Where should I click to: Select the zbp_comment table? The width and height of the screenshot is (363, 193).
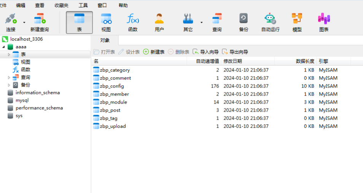[x=115, y=78]
